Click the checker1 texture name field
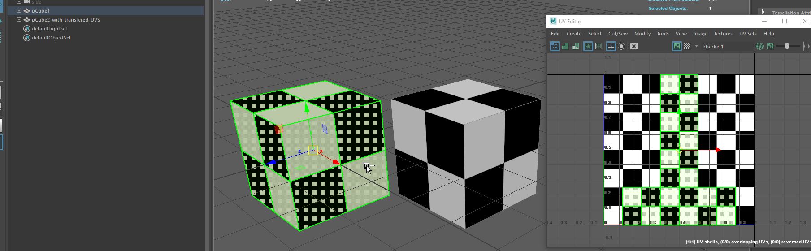Viewport: 811px width, 251px height. click(727, 47)
